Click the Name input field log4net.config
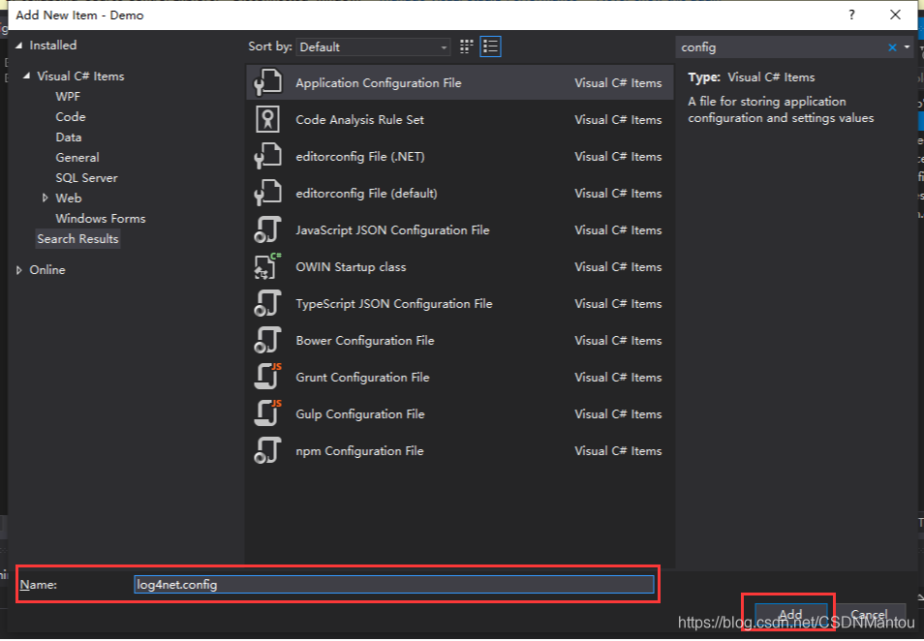This screenshot has width=924, height=641. click(x=393, y=585)
